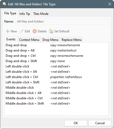Click the Name input field

click(62, 21)
